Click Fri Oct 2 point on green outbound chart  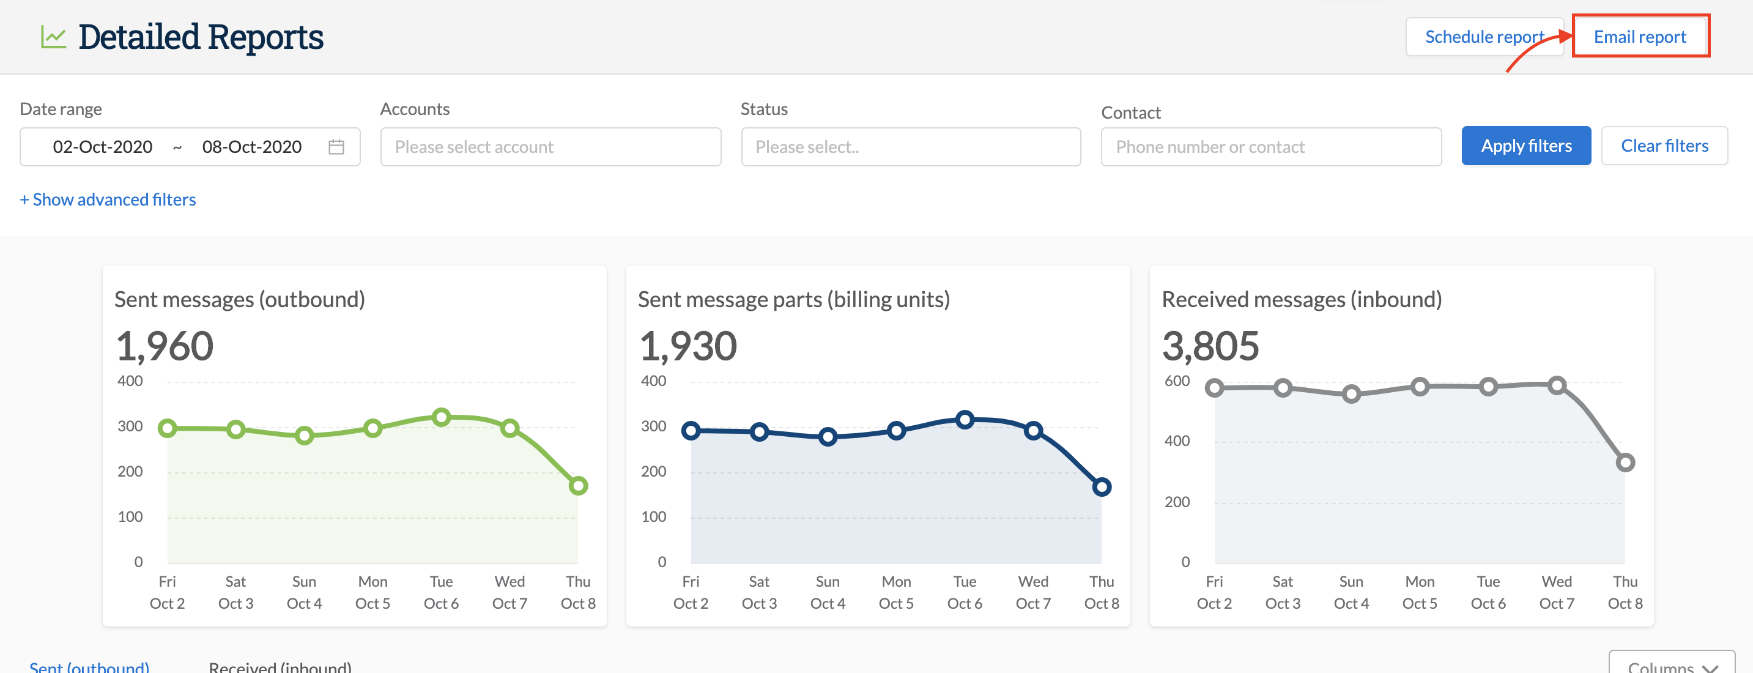click(168, 428)
